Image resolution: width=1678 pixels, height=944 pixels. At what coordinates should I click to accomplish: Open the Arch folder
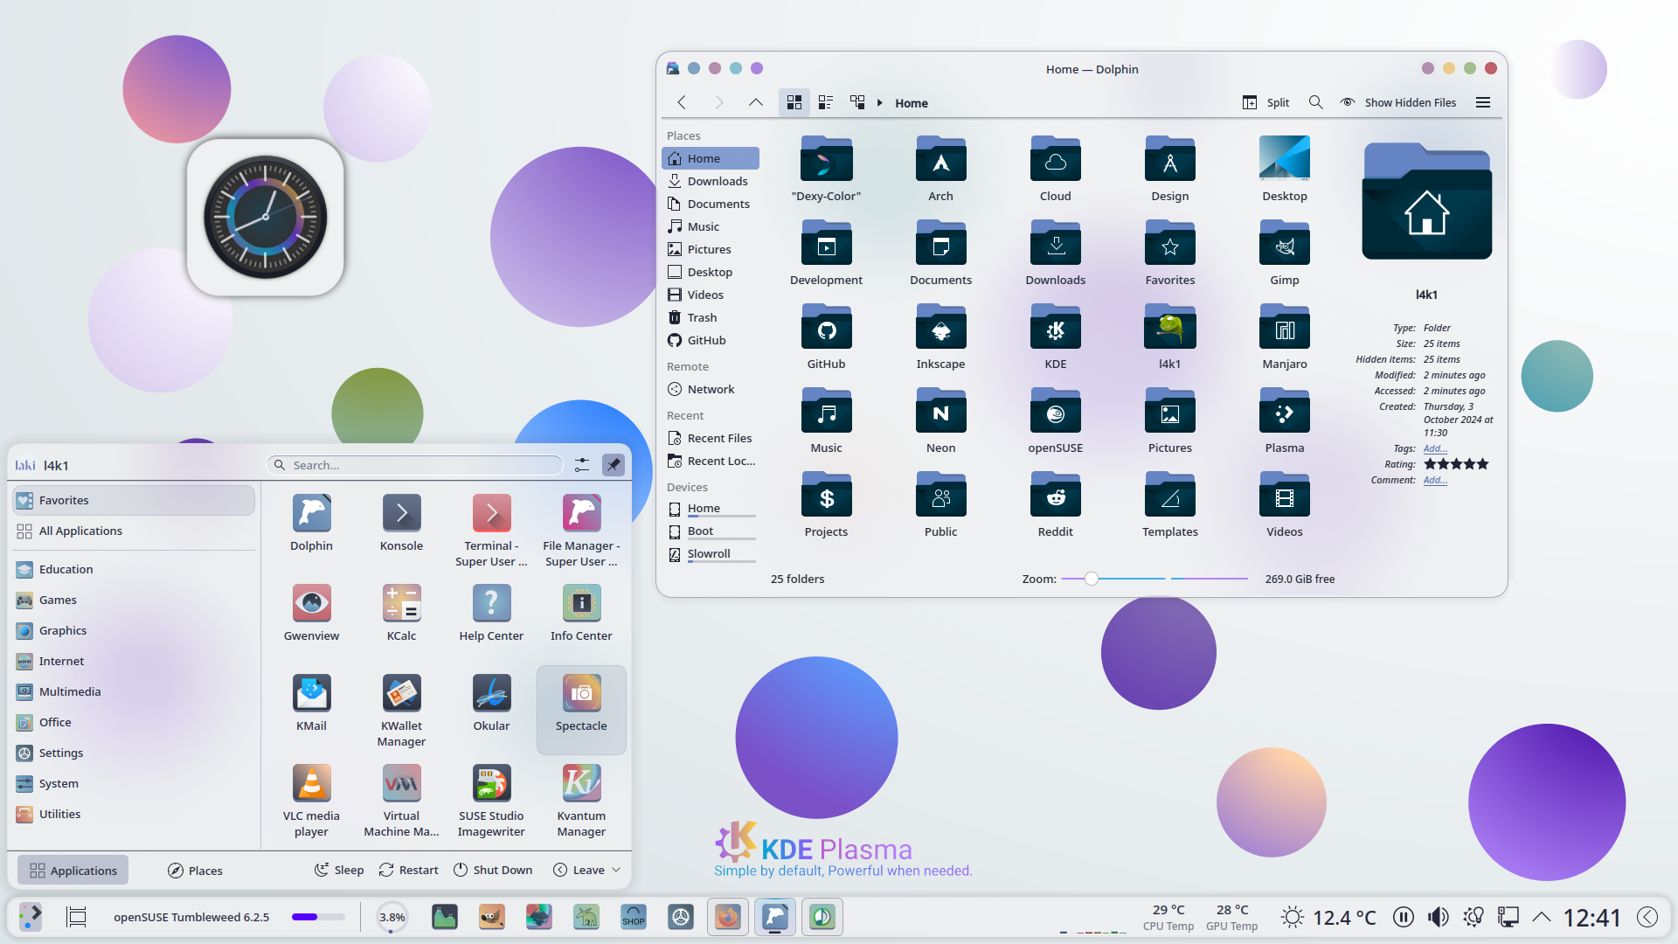[x=940, y=169]
